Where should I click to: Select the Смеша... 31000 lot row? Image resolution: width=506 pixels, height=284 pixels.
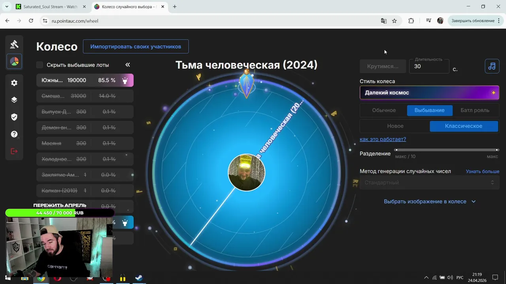(x=85, y=96)
